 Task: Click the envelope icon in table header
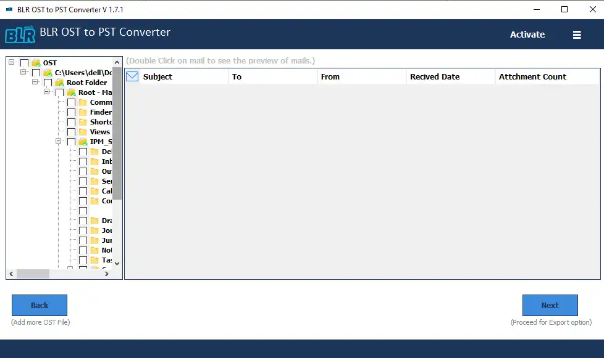[x=132, y=76]
